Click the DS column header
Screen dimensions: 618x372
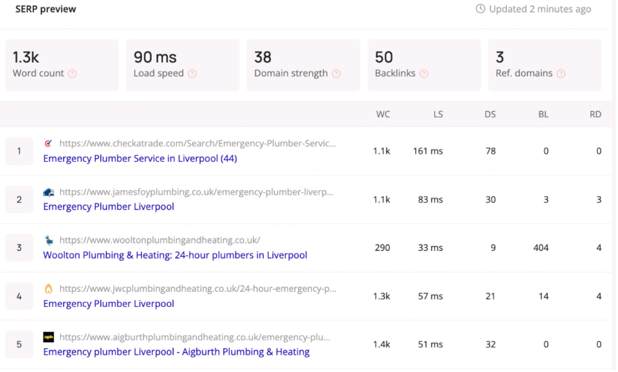click(x=490, y=114)
